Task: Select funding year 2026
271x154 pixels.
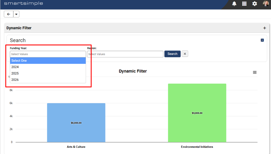Action: pos(48,80)
